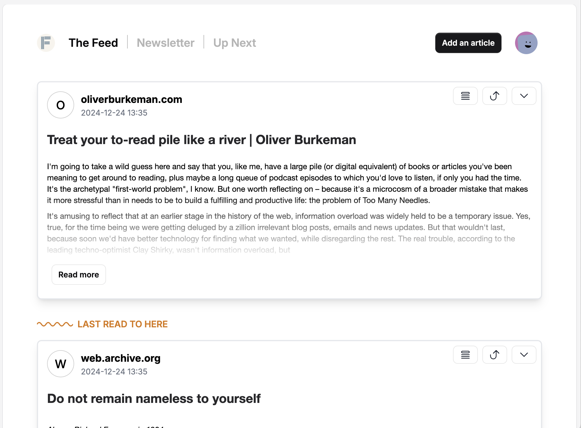This screenshot has width=581, height=428.
Task: Open the user avatar profile menu
Action: tap(526, 43)
